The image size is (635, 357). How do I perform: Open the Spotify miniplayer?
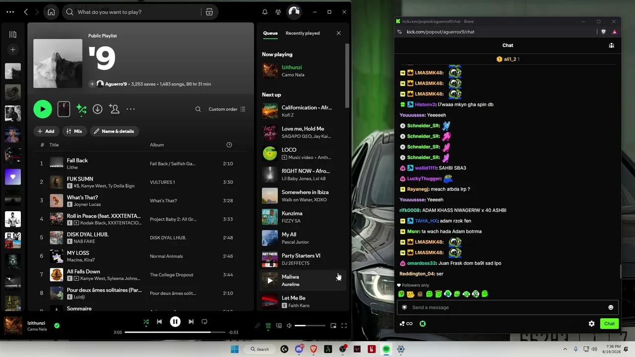coord(333,326)
